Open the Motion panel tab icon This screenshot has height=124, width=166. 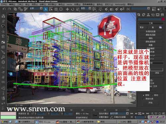153,15
